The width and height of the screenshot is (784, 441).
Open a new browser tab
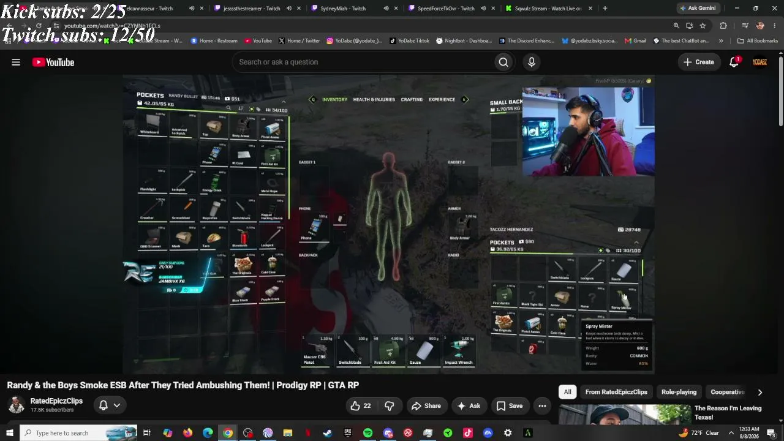[605, 9]
